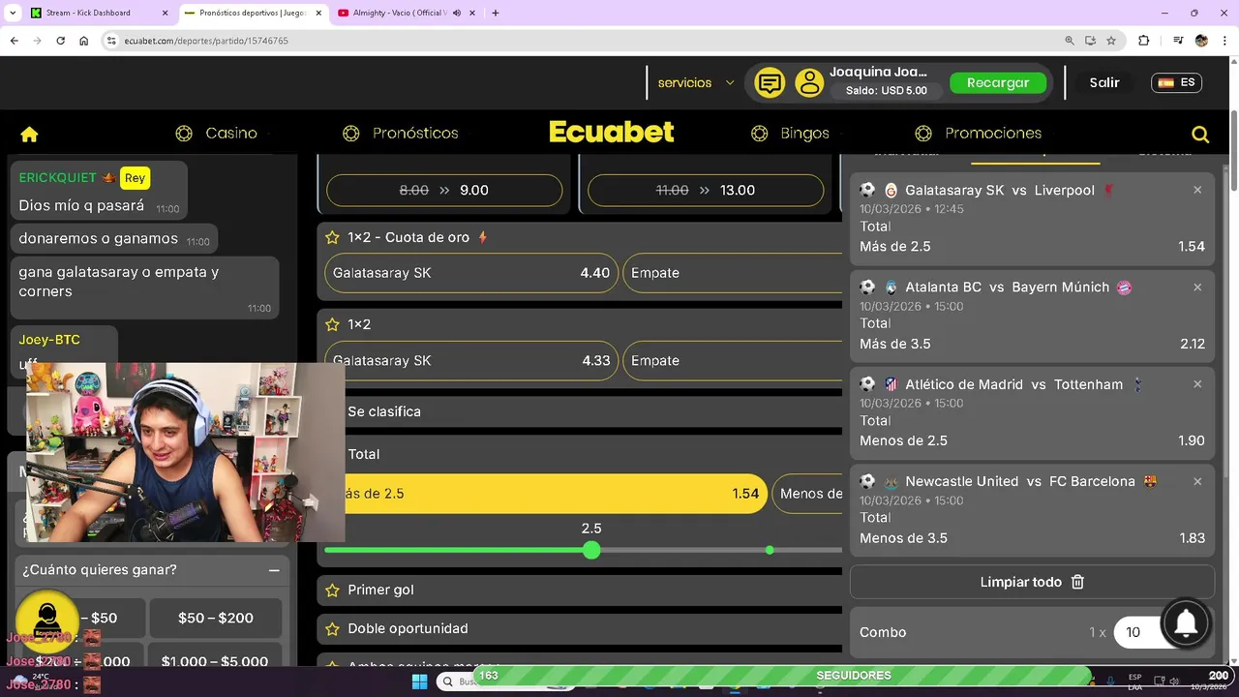Favorite the 1×2 - Cuota de oro market
The image size is (1239, 697).
tap(332, 237)
